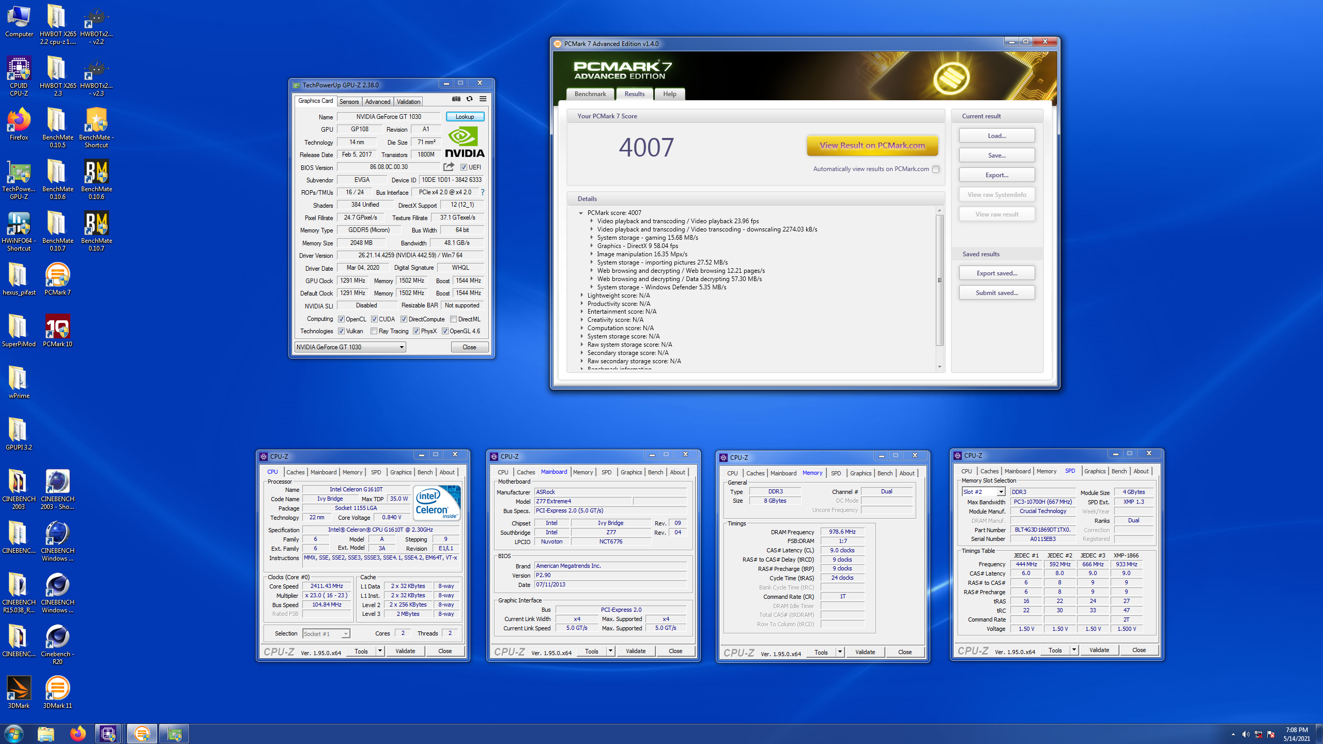Open the SuperPiMod folder icon
Viewport: 1323px width, 744px height.
[19, 331]
